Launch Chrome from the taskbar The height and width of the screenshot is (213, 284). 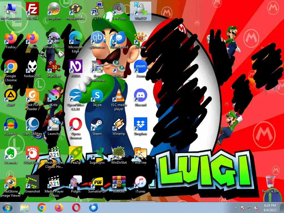(42, 207)
